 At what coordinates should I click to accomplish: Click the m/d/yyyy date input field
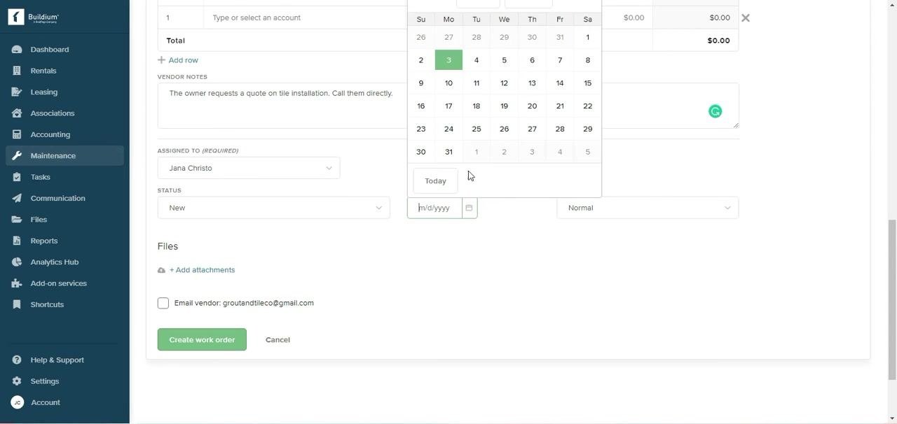tap(434, 208)
